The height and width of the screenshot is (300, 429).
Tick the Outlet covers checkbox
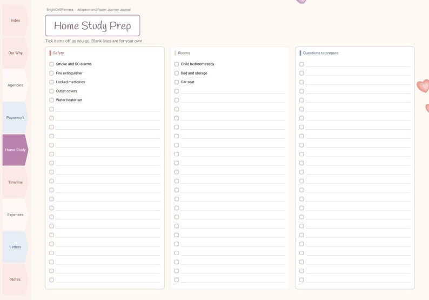[51, 91]
